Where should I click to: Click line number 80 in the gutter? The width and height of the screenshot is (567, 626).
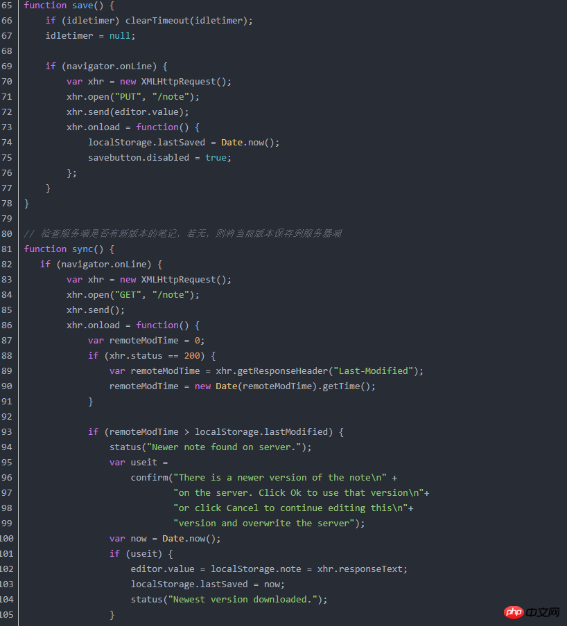pyautogui.click(x=7, y=233)
